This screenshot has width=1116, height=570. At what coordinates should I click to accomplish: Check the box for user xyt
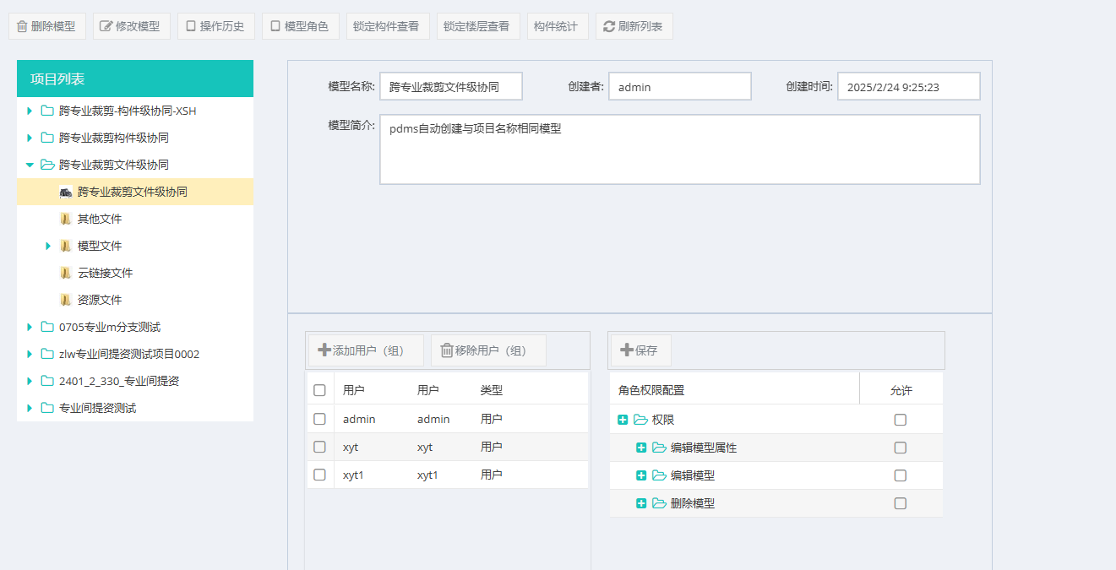[319, 447]
